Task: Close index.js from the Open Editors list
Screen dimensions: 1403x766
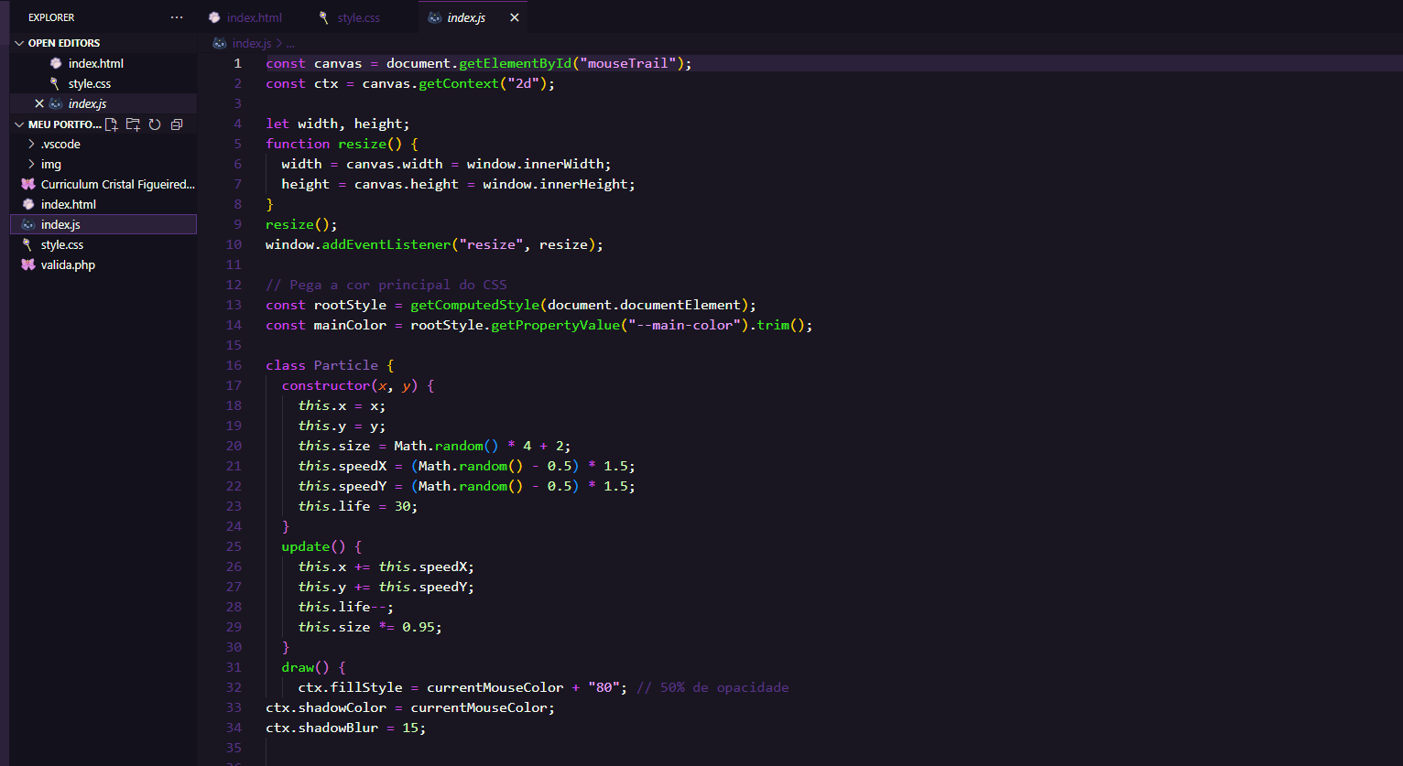Action: tap(39, 103)
